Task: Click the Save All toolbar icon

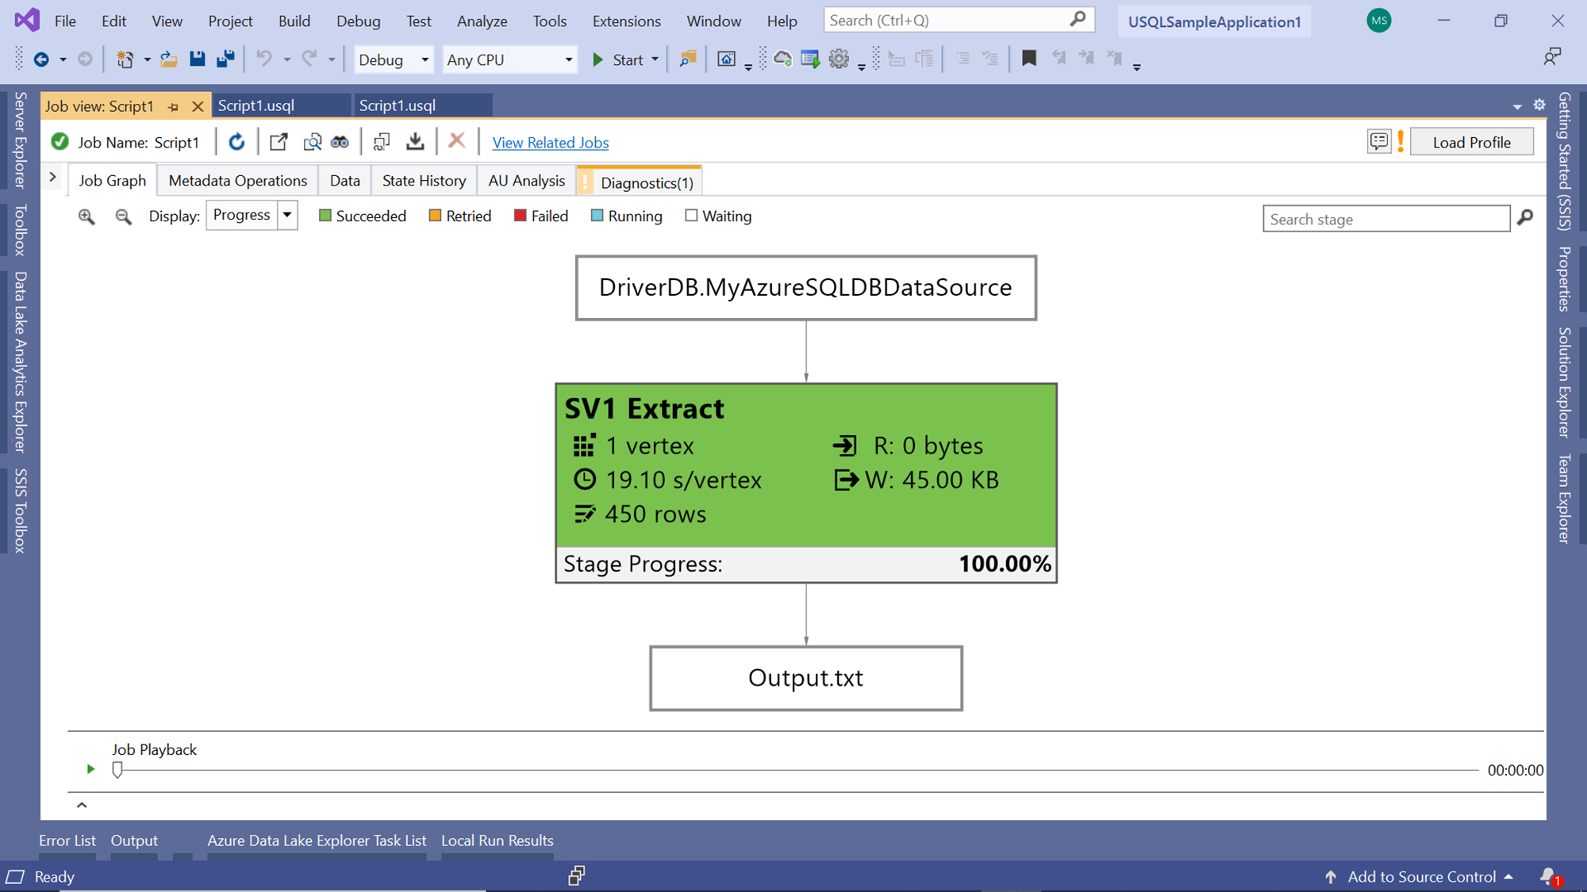Action: 226,59
